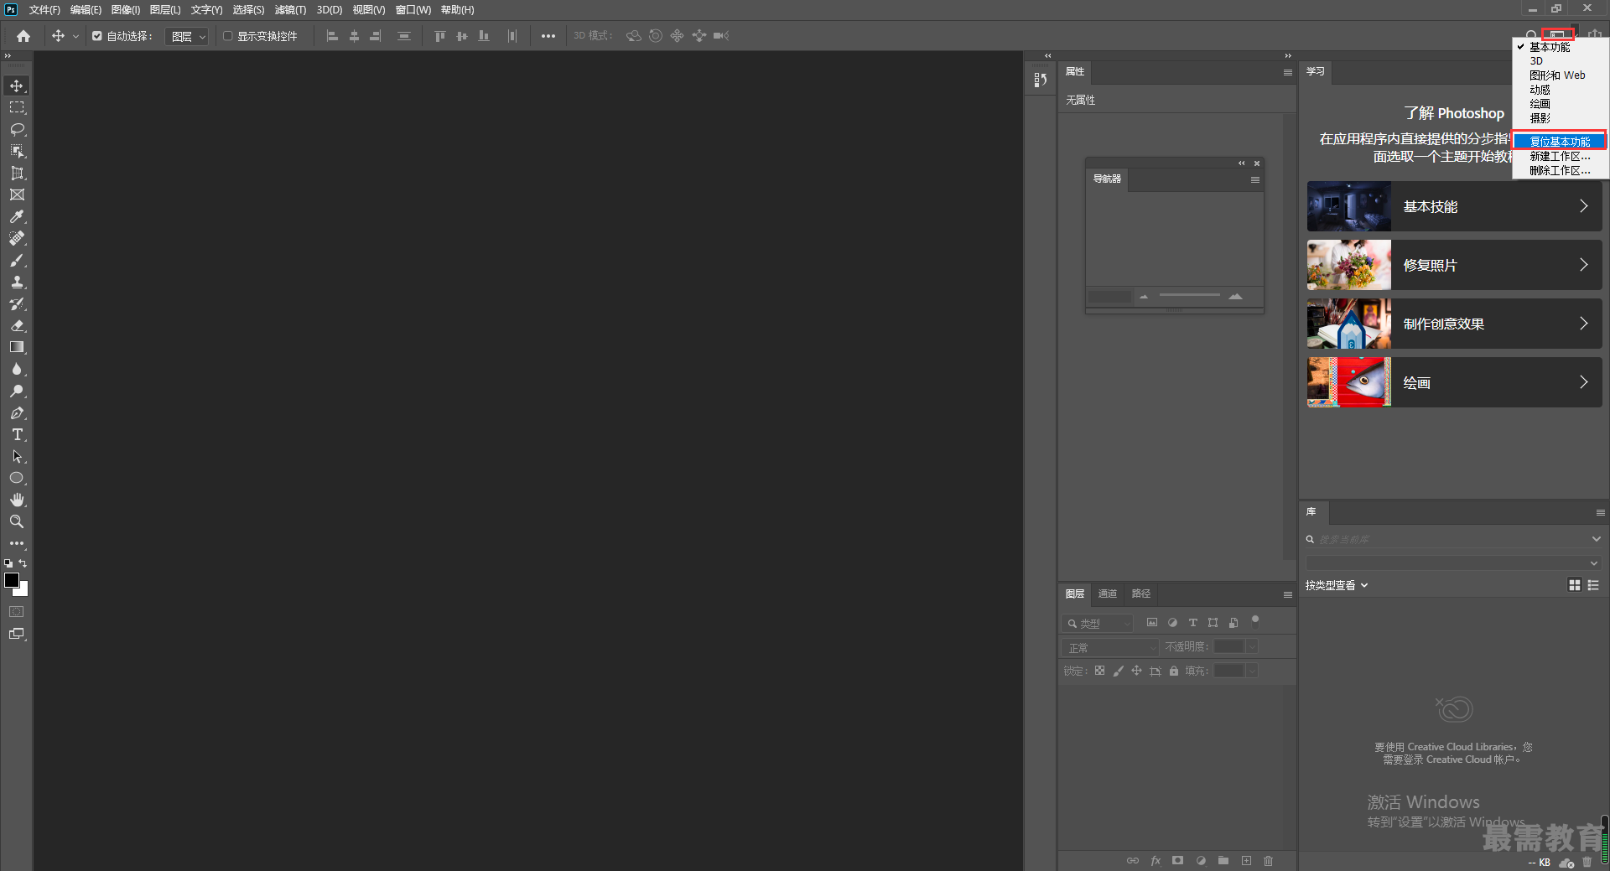Viewport: 1610px width, 871px height.
Task: Select the Lasso tool
Action: tap(17, 129)
